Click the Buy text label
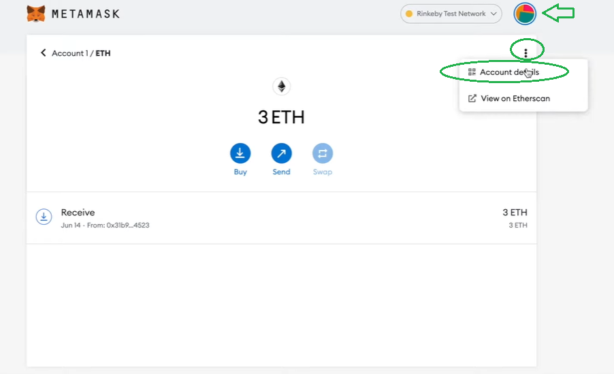614x374 pixels. point(240,172)
